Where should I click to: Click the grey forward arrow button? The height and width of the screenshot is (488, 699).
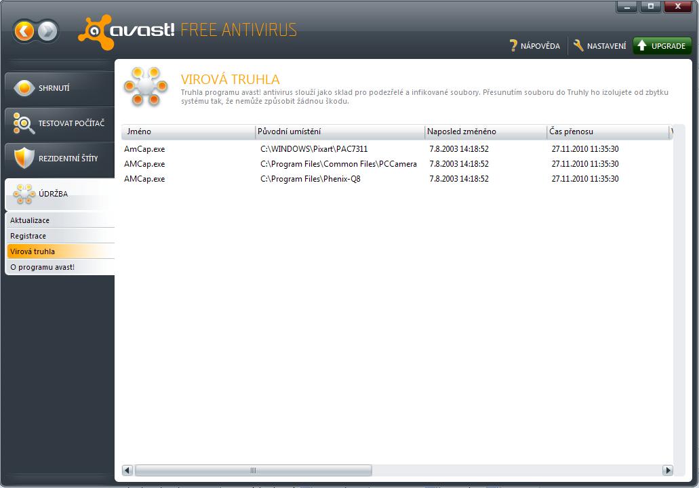(47, 31)
